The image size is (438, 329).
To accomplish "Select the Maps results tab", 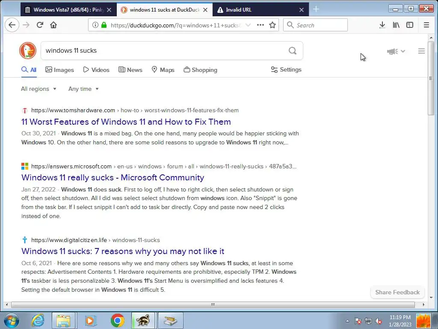I will click(x=163, y=70).
